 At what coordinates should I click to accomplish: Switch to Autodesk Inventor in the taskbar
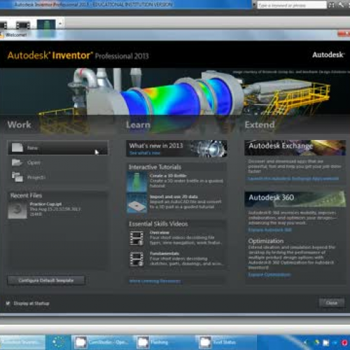pyautogui.click(x=22, y=342)
